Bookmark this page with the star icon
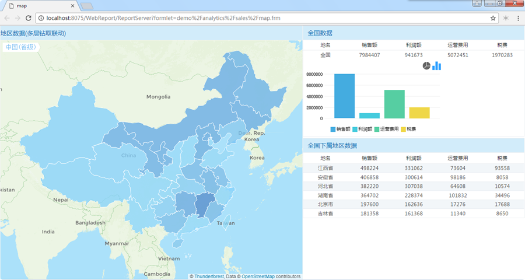Viewport: 525px width, 280px height. [493, 18]
